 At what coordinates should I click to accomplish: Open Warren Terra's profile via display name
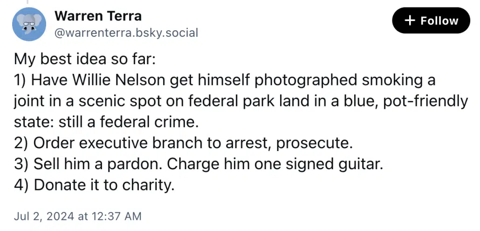coord(98,16)
